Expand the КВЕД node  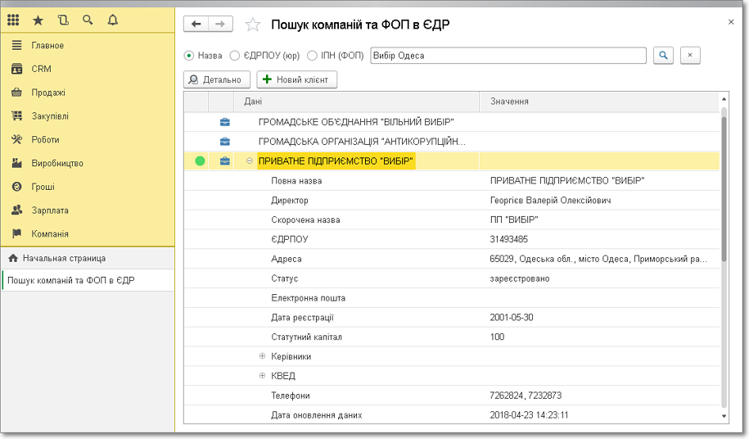click(x=263, y=376)
